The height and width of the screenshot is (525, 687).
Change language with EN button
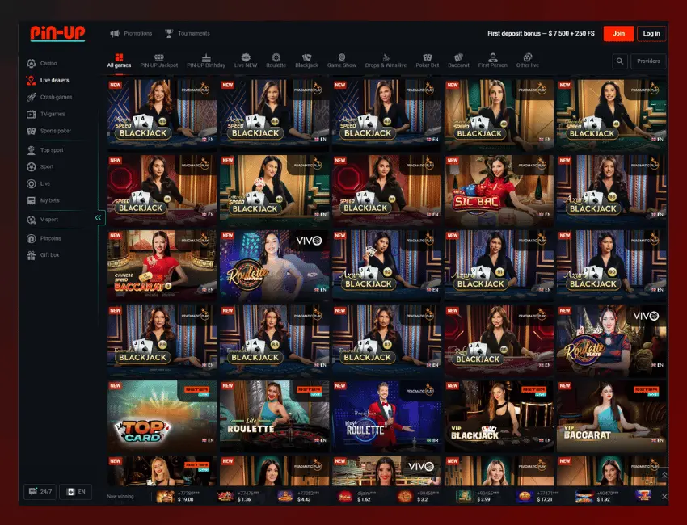pos(75,492)
